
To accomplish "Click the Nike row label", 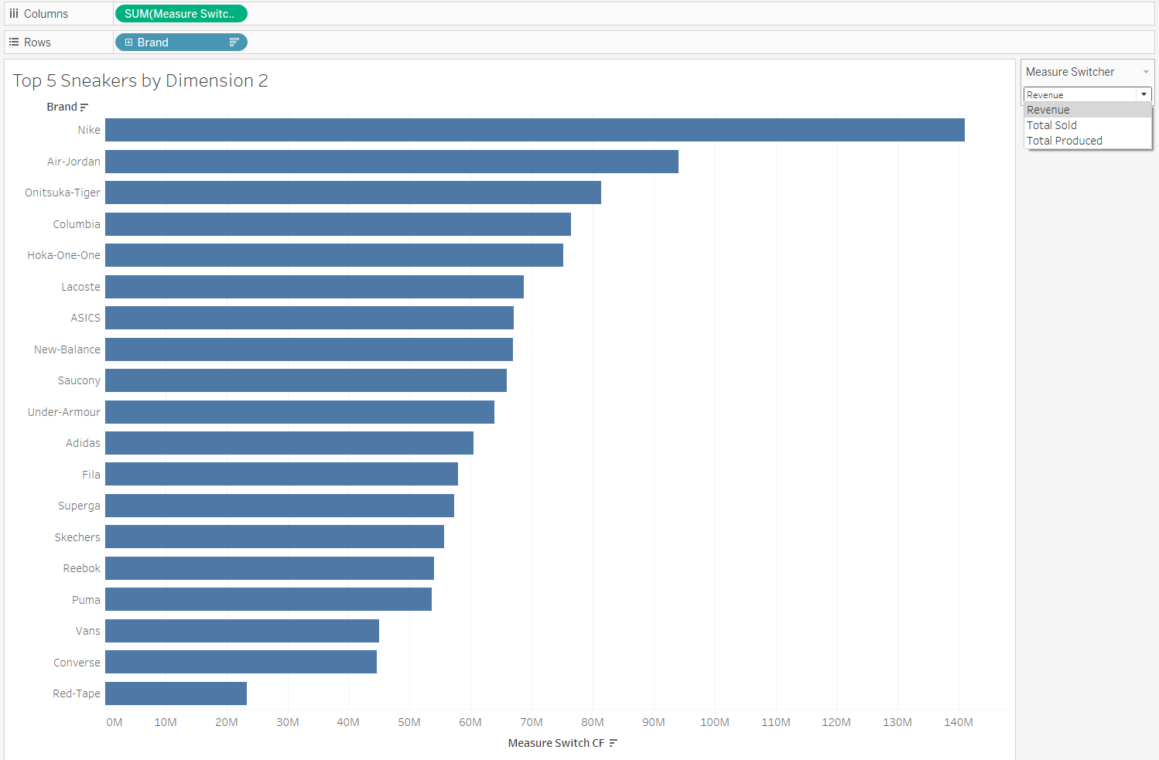I will 89,130.
